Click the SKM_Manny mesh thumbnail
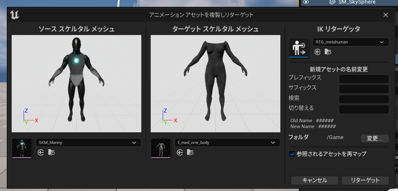 point(22,148)
